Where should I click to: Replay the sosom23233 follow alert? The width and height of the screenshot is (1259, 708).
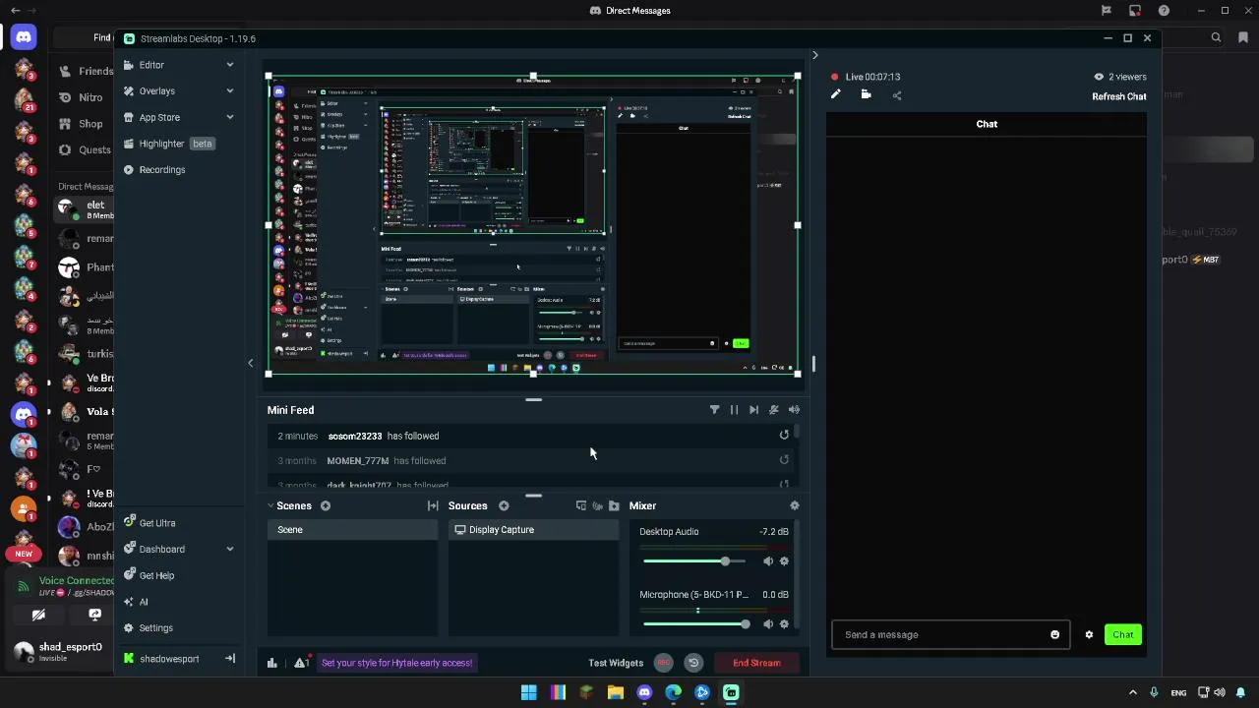[x=784, y=435]
